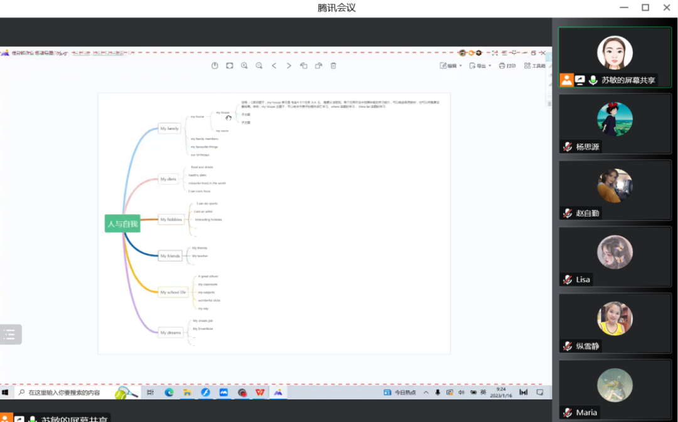
Task: Click the zoom in magnifier icon
Action: coord(244,66)
